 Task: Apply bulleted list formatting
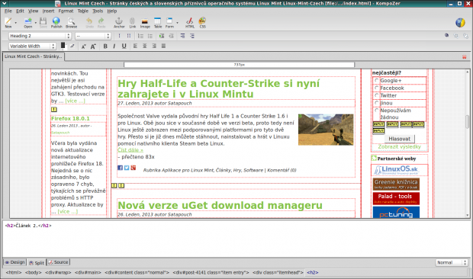point(150,36)
